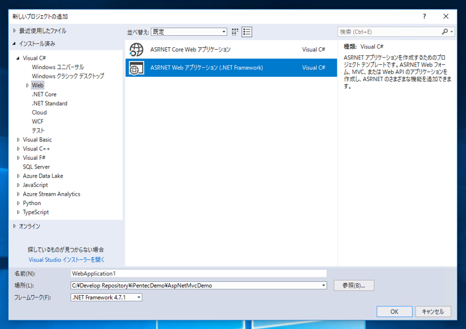Click the キャンセル button
Viewport: 466px width, 329px height.
coord(433,311)
